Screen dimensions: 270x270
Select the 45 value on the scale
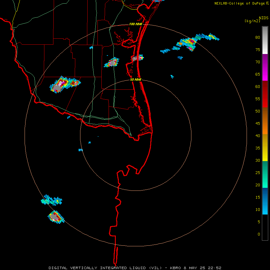point(258,124)
